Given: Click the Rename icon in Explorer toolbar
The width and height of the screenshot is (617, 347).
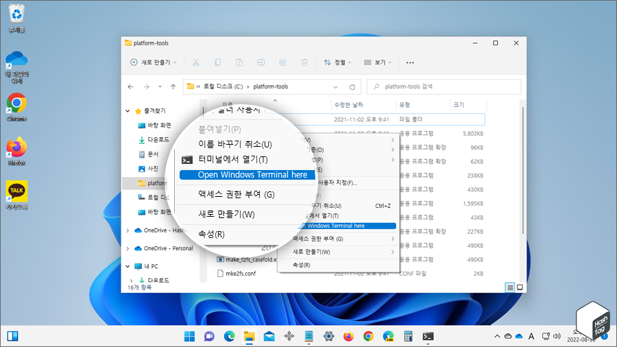Looking at the screenshot, I should click(x=261, y=62).
